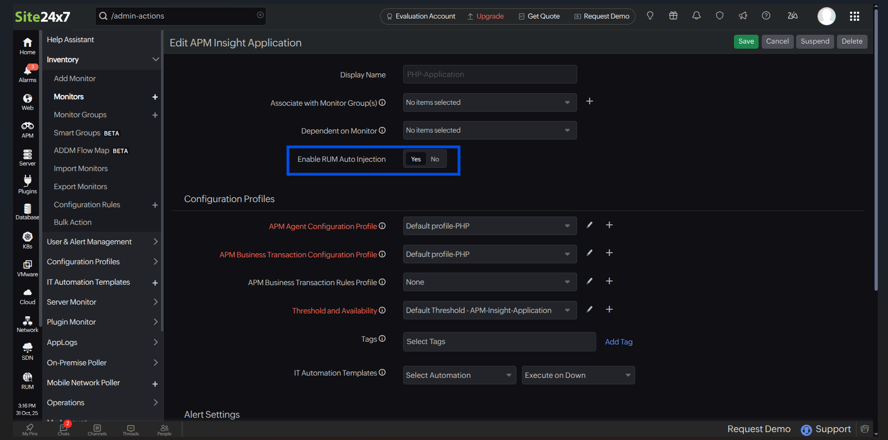Go to the RUM section via sidebar icon
Image resolution: width=888 pixels, height=440 pixels.
click(27, 380)
